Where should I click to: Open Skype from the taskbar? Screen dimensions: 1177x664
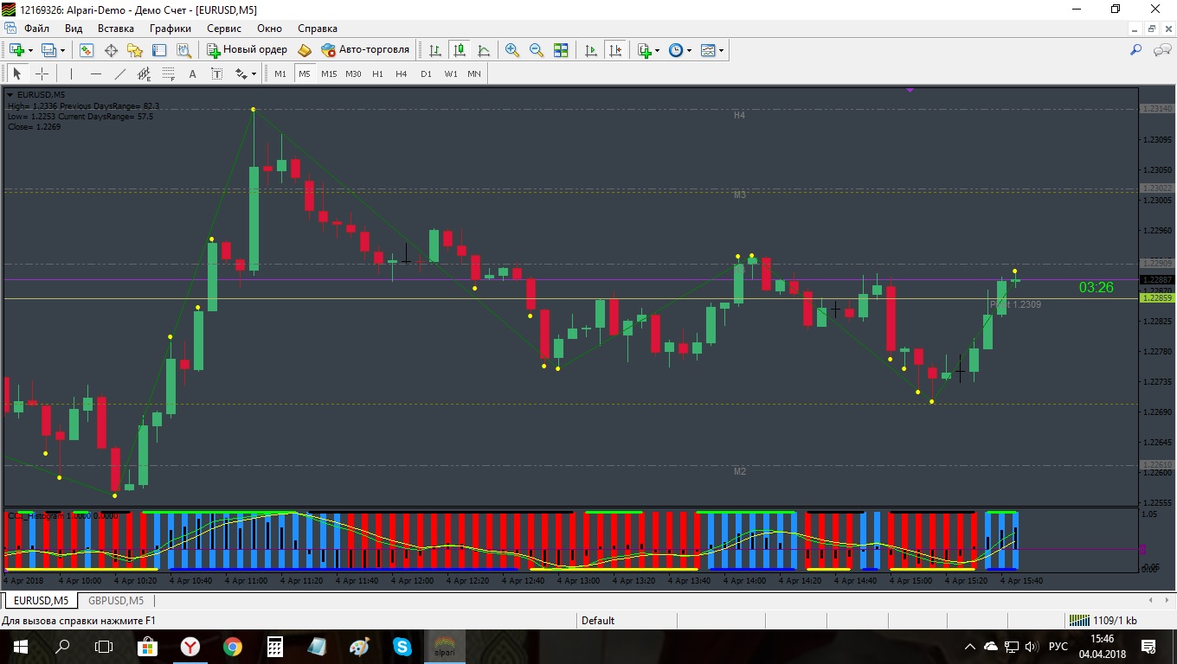402,646
